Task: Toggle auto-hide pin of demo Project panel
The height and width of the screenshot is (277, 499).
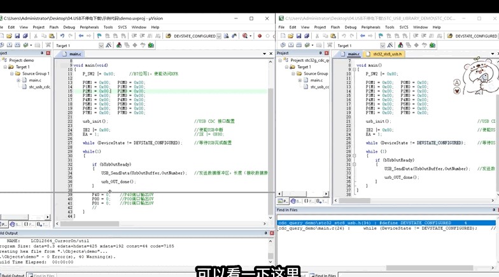Action: 42,53
